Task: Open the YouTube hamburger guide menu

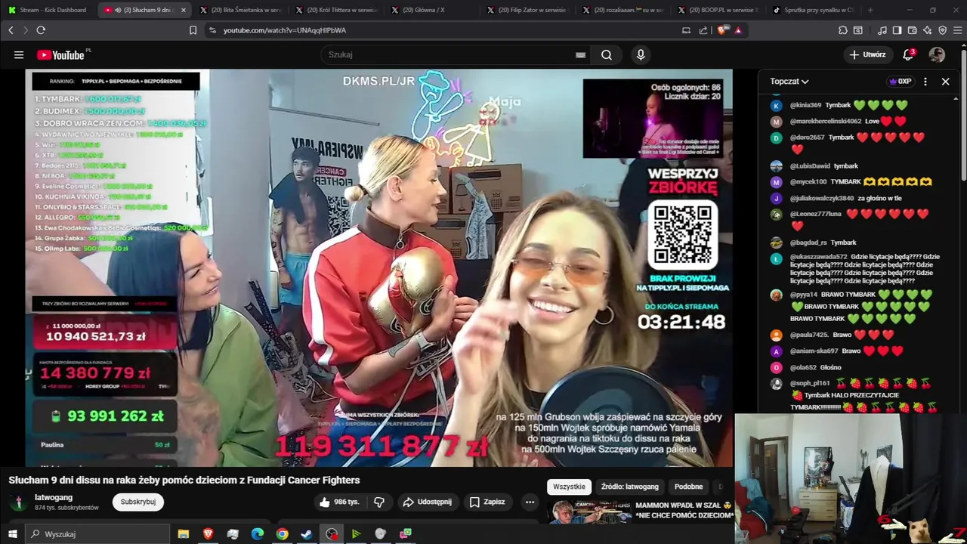Action: point(19,54)
